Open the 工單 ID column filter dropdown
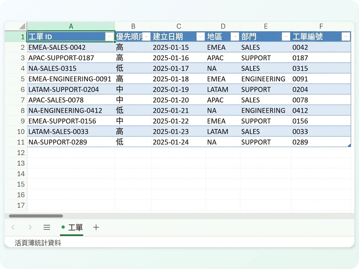The image size is (359, 269). click(109, 36)
